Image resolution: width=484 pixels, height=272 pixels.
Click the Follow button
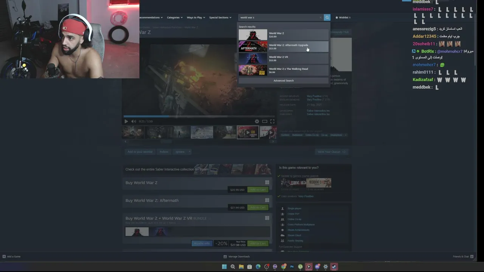(164, 152)
